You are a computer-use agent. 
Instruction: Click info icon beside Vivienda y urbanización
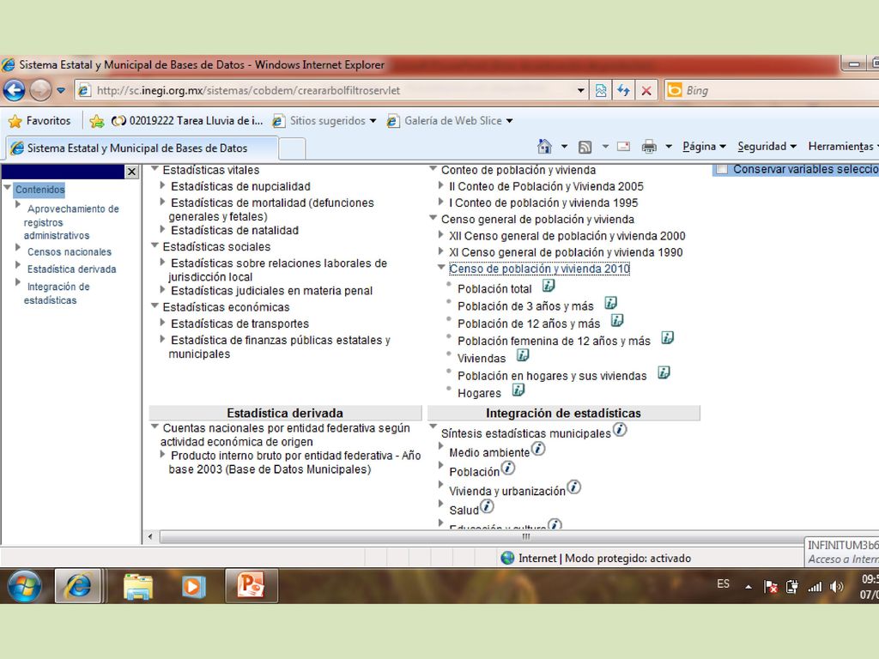573,487
